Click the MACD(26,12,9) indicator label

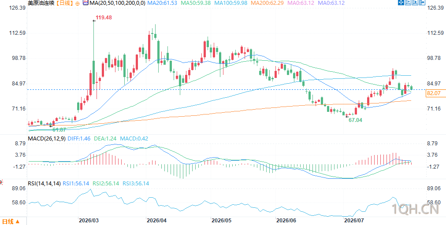[x=46, y=139]
